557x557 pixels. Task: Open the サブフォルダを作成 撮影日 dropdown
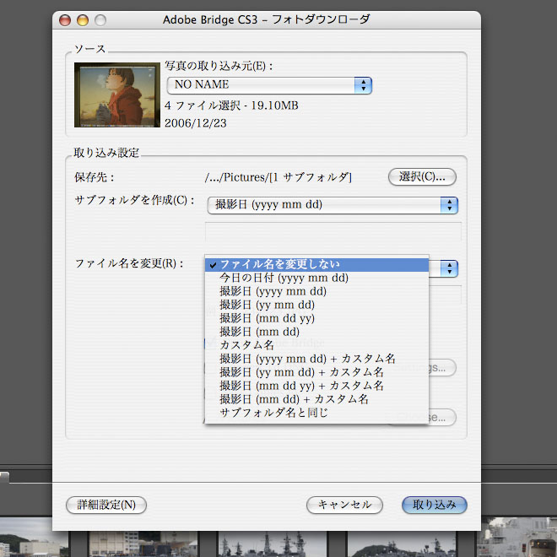[333, 205]
